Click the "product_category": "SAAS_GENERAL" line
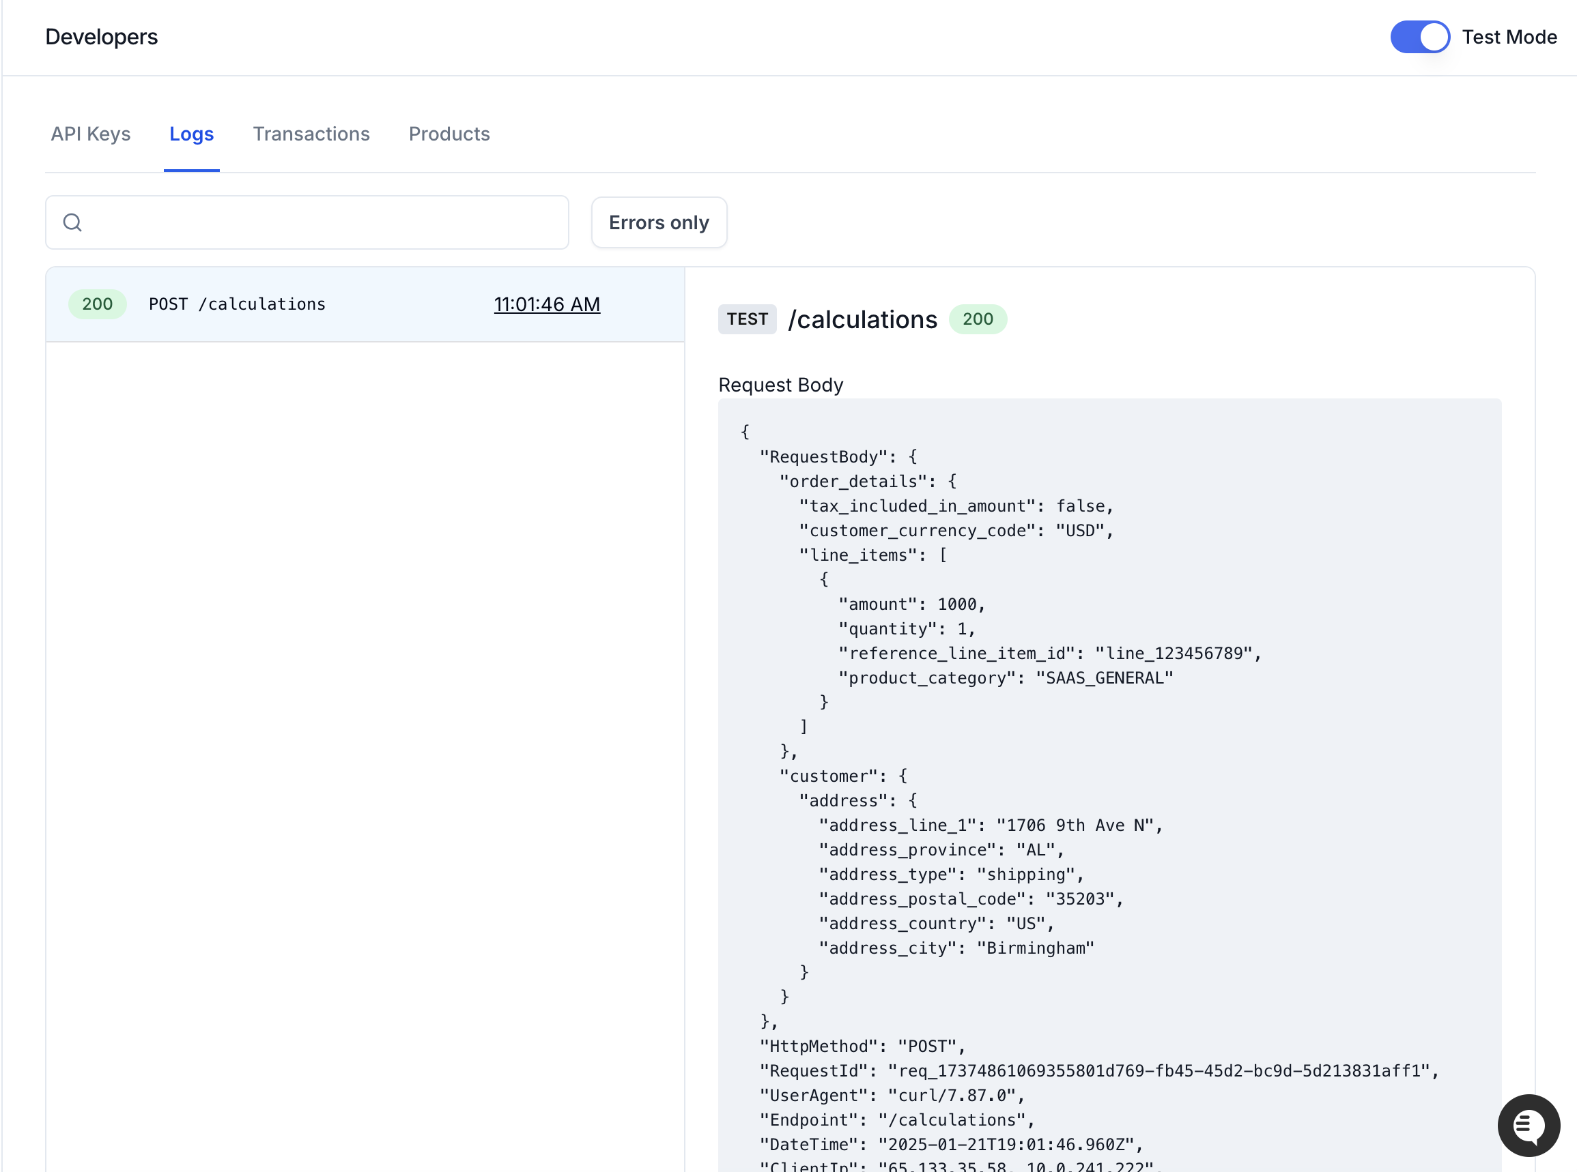Image resolution: width=1577 pixels, height=1172 pixels. tap(1006, 678)
